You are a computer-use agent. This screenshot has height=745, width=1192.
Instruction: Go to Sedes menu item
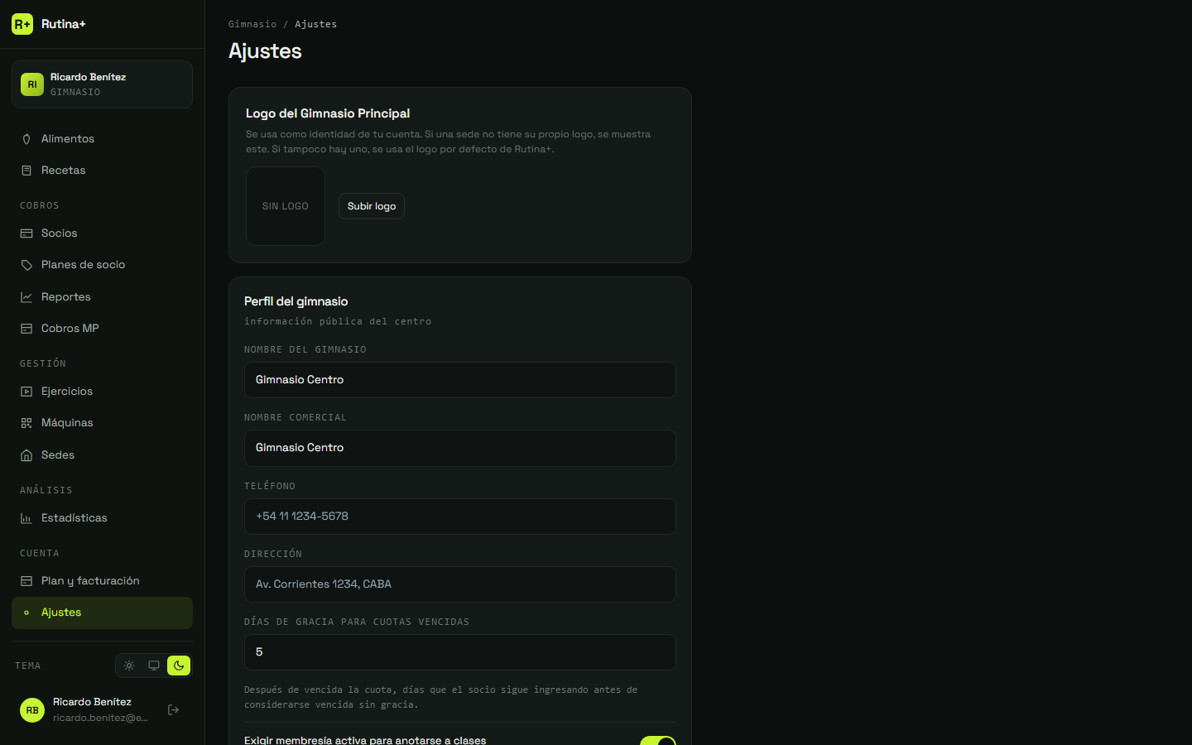[102, 455]
